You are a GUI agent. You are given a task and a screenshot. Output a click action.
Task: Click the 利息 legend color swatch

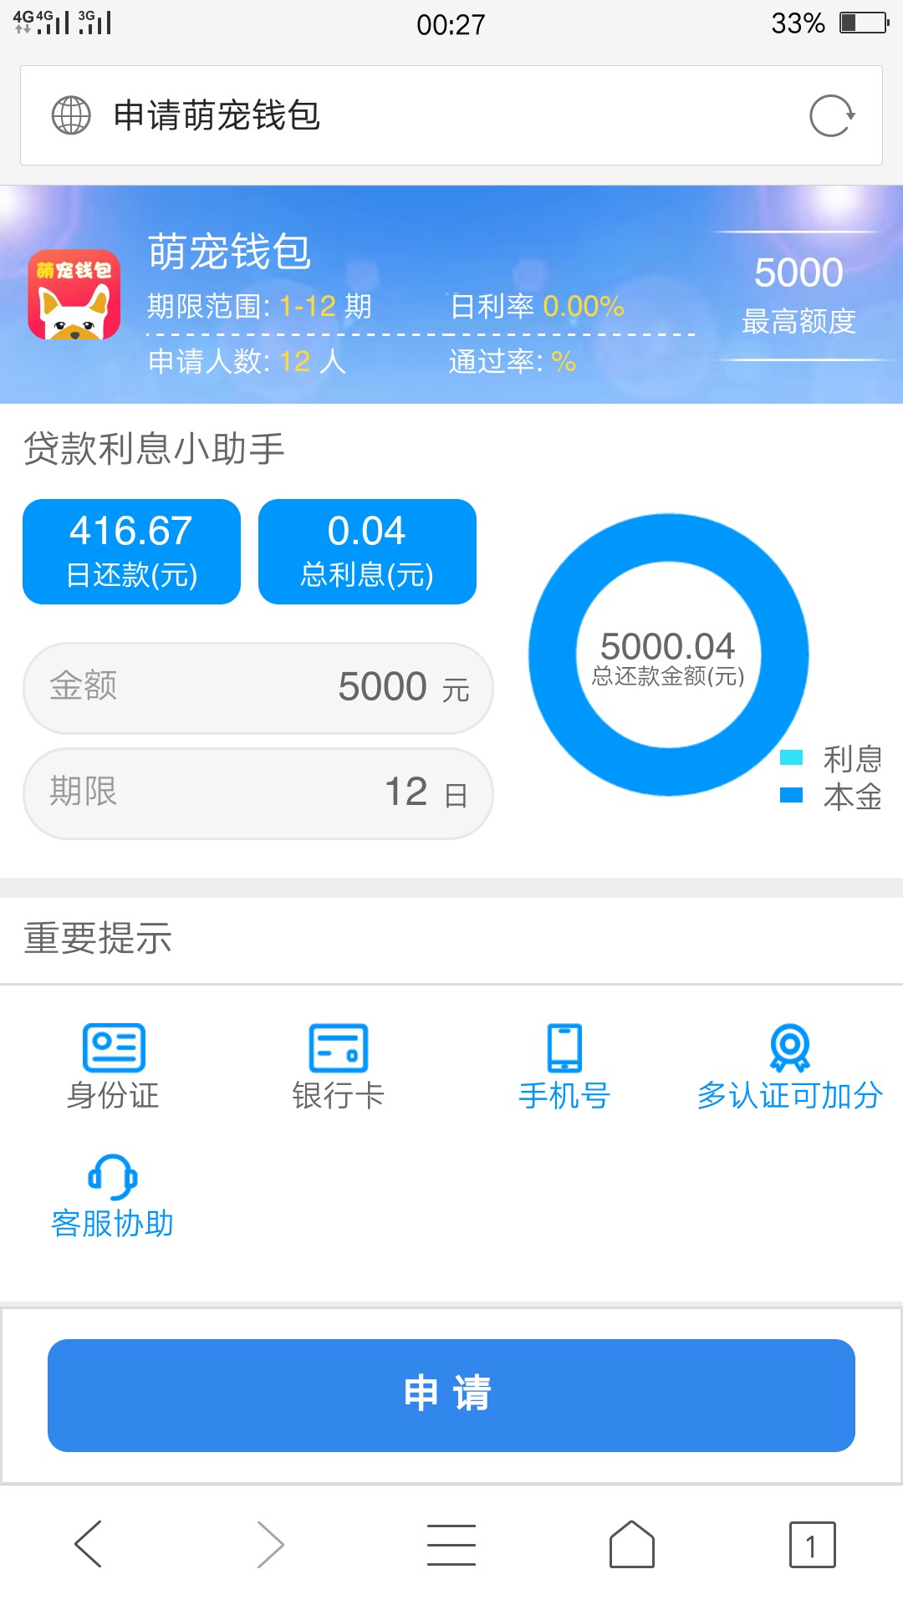click(791, 757)
